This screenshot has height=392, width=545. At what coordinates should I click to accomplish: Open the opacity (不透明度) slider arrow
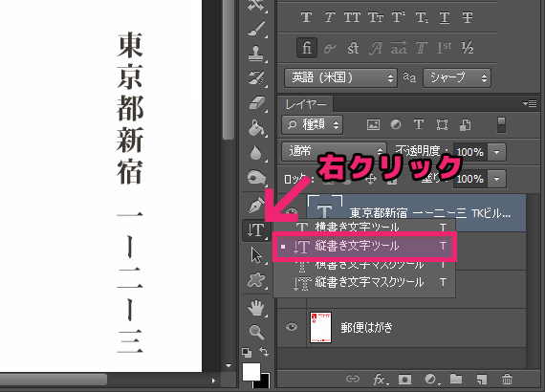(496, 152)
